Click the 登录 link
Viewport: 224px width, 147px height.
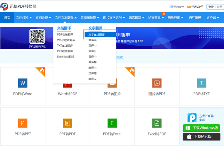pyautogui.click(x=211, y=7)
